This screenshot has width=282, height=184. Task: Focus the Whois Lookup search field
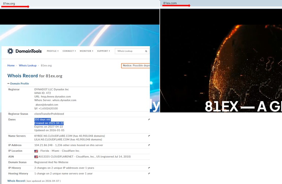tap(130, 51)
